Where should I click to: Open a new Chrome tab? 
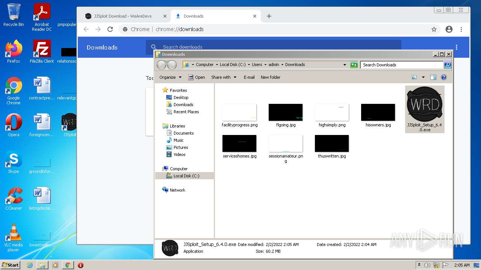coord(269,16)
